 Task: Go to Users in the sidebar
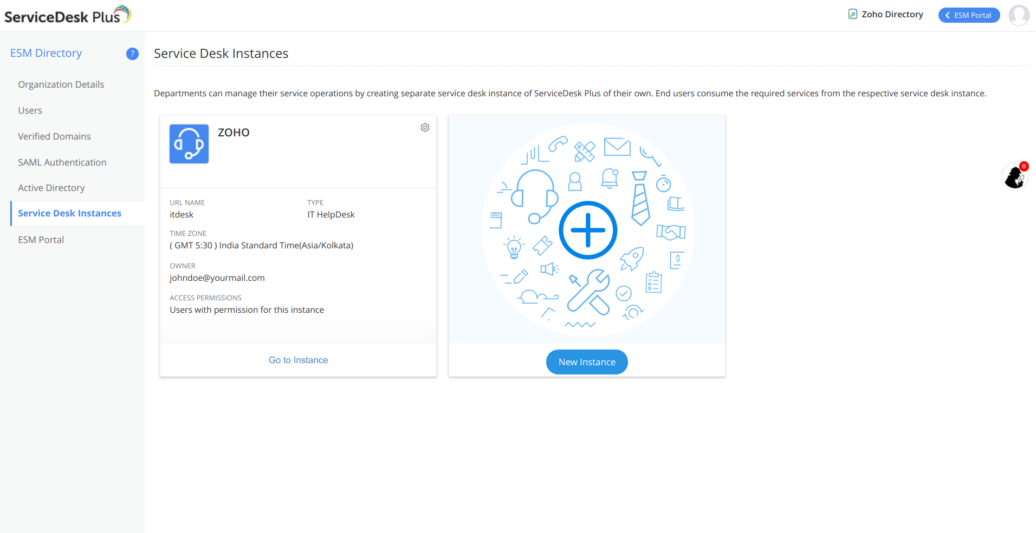click(x=30, y=110)
